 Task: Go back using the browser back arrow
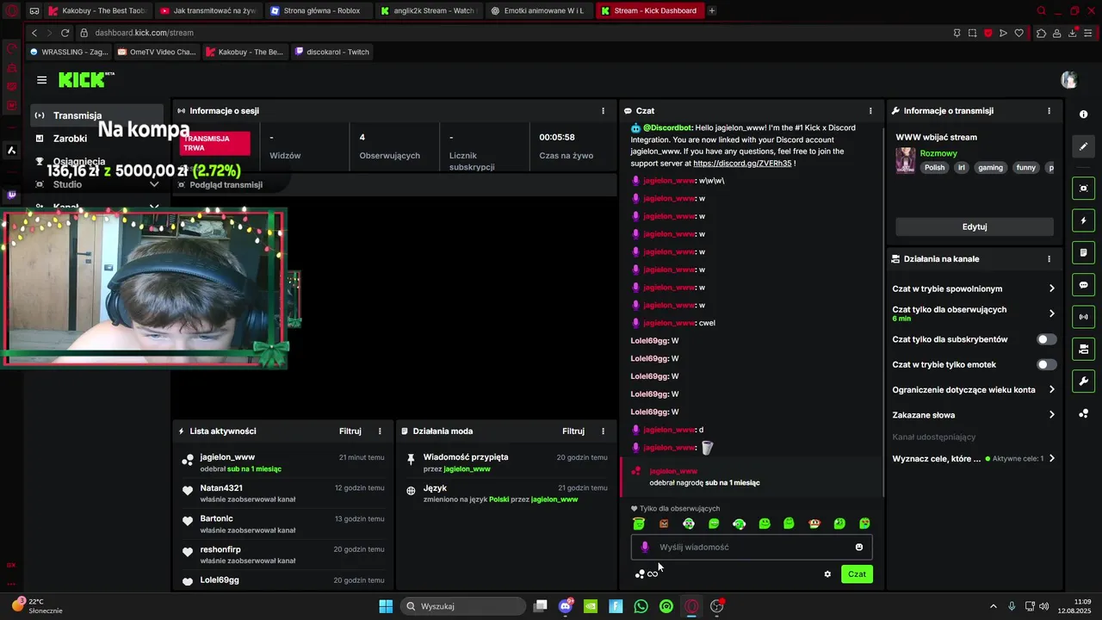point(34,33)
